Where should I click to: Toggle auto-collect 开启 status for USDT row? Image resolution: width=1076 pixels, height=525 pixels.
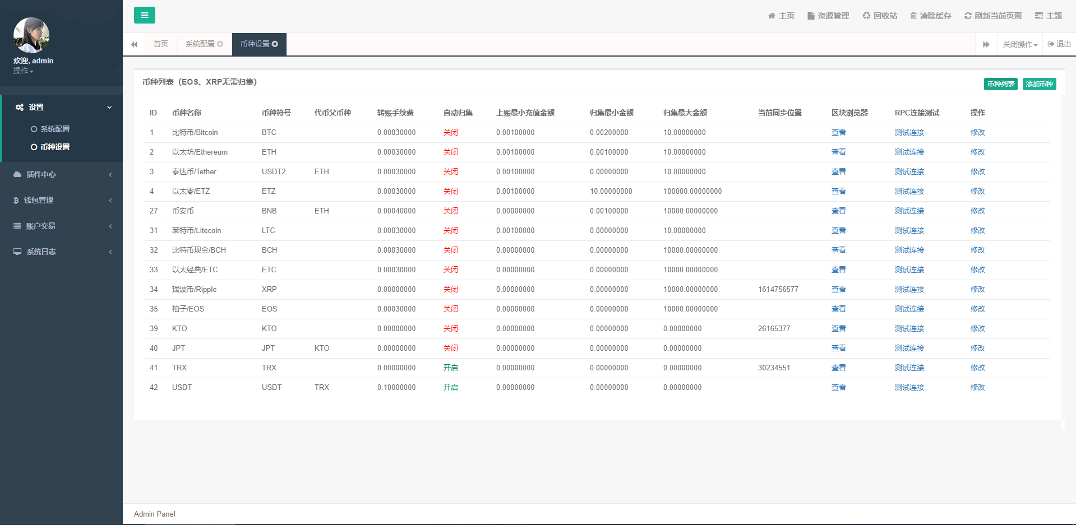[450, 388]
